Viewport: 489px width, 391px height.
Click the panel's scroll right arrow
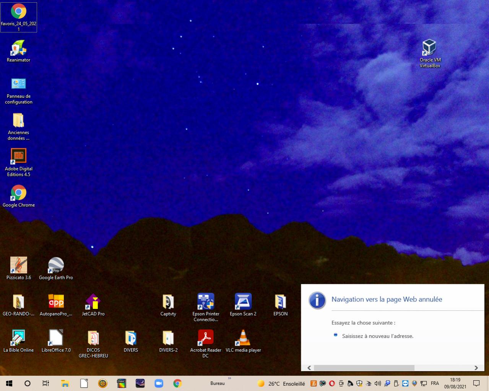coord(476,368)
